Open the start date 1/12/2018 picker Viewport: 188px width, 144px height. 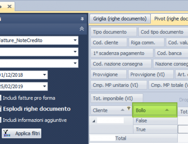[44, 75]
